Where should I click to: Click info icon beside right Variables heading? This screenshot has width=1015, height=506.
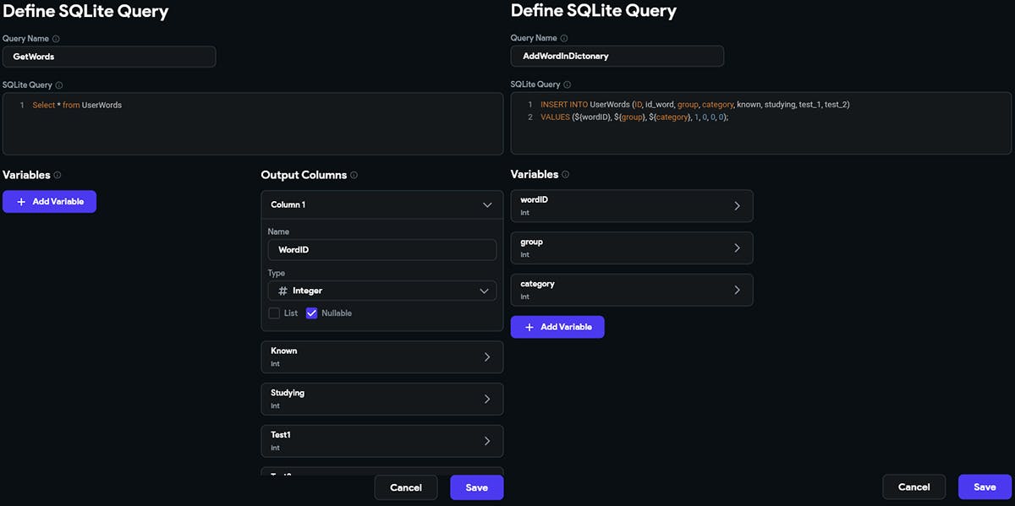click(565, 175)
